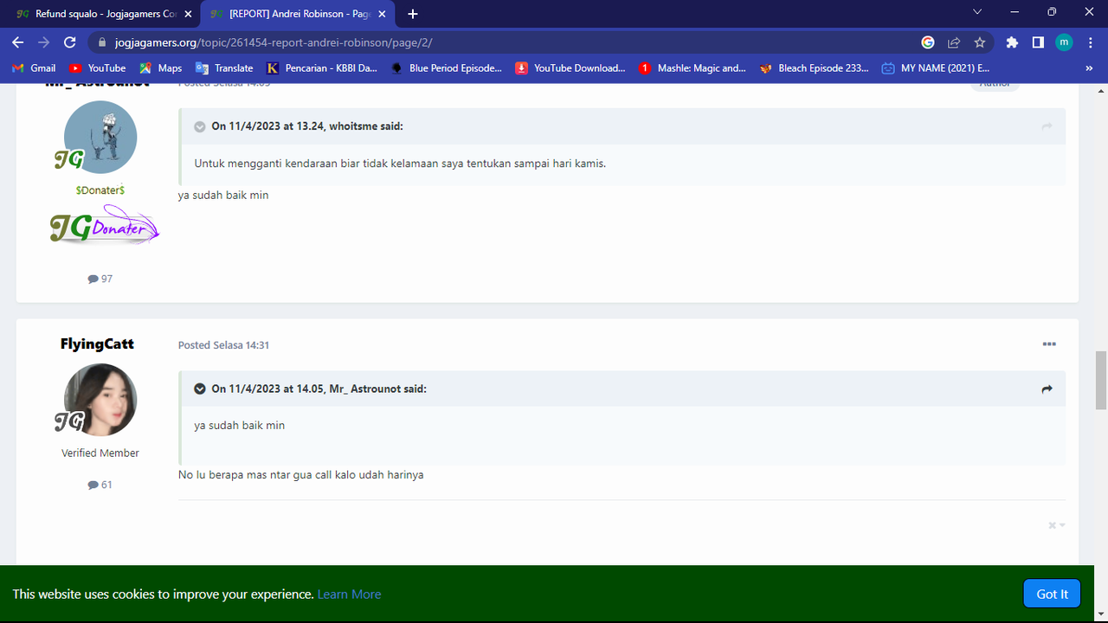Screen dimensions: 1108x623
Task: Click Mr_ Astrounot's rank badge on avatar
Action: point(68,159)
